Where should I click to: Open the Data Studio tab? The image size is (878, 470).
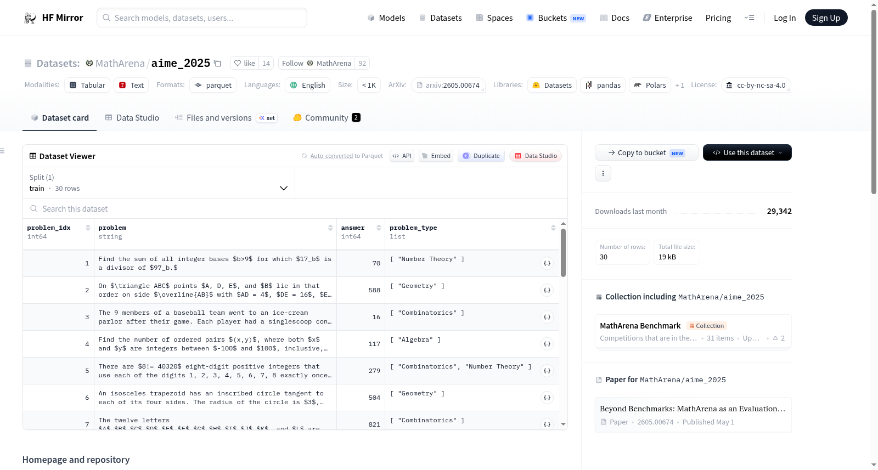[132, 117]
